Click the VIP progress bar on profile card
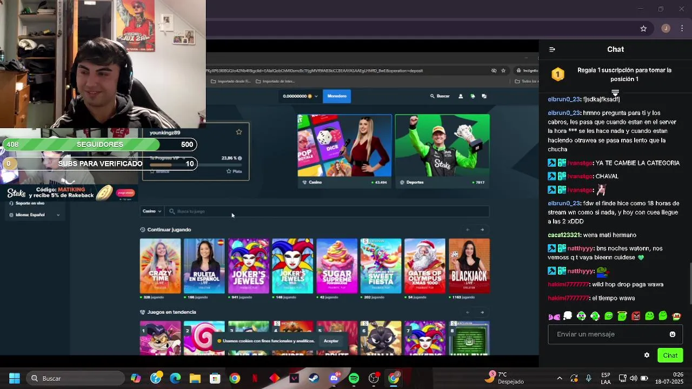 pos(196,165)
